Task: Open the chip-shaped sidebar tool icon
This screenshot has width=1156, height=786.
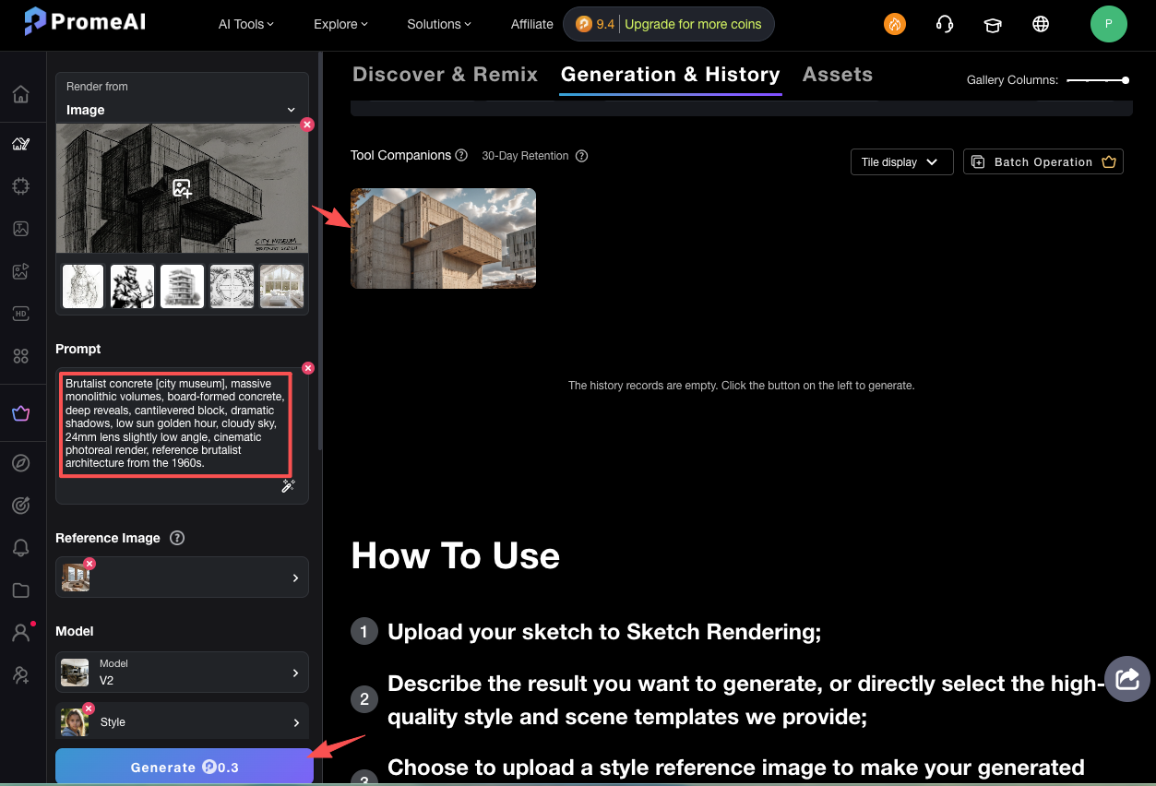Action: pos(20,185)
